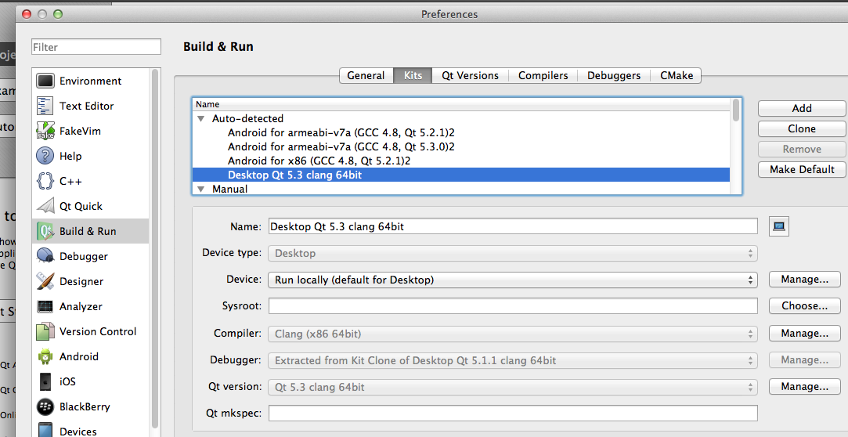Switch to the Debuggers tab
848x437 pixels.
pos(614,76)
